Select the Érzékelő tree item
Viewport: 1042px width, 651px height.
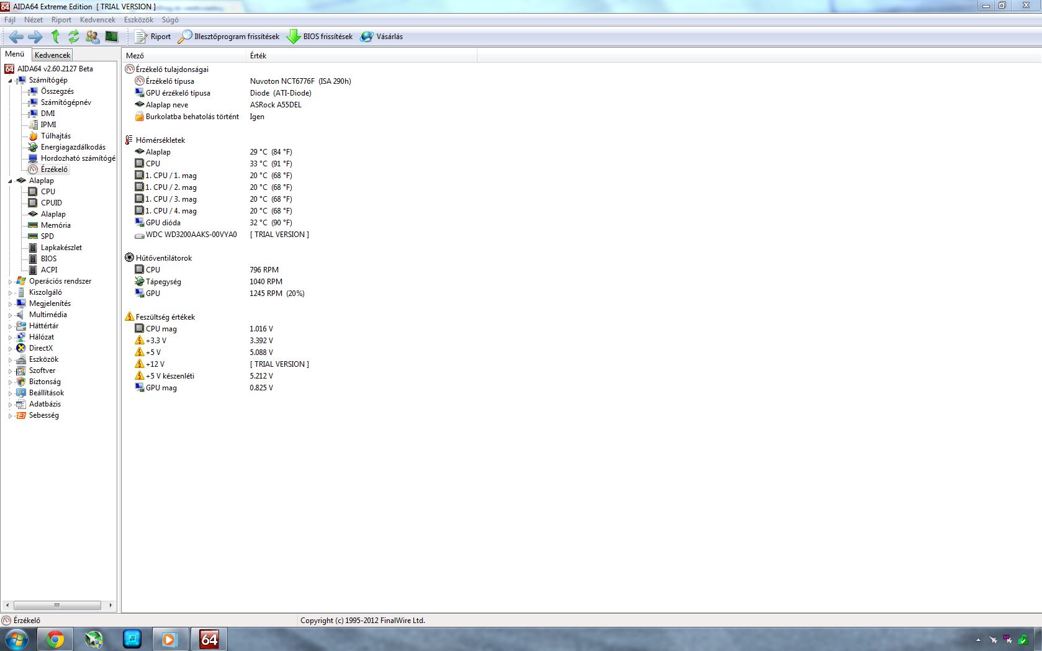(54, 169)
